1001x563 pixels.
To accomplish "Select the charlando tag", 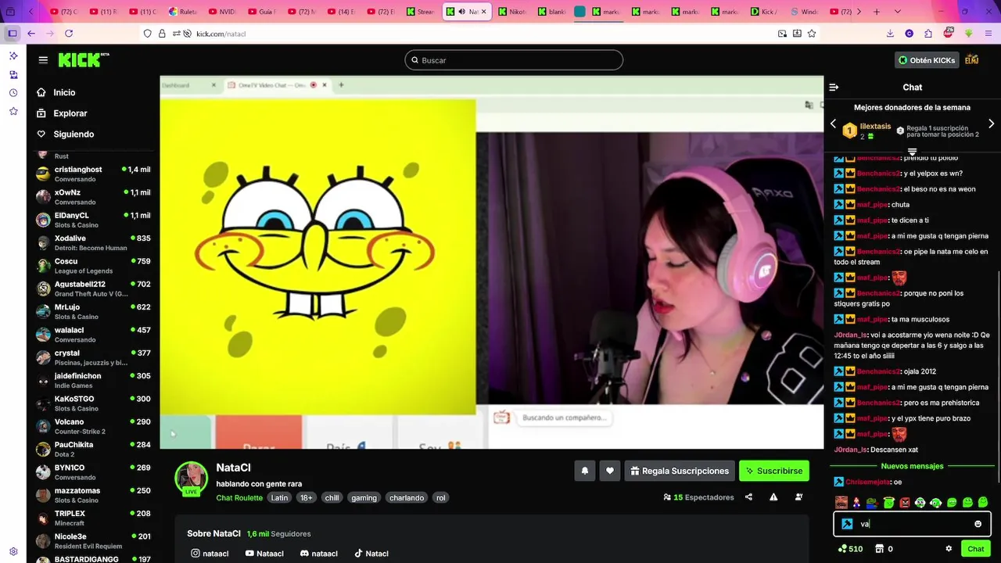I will pos(407,498).
